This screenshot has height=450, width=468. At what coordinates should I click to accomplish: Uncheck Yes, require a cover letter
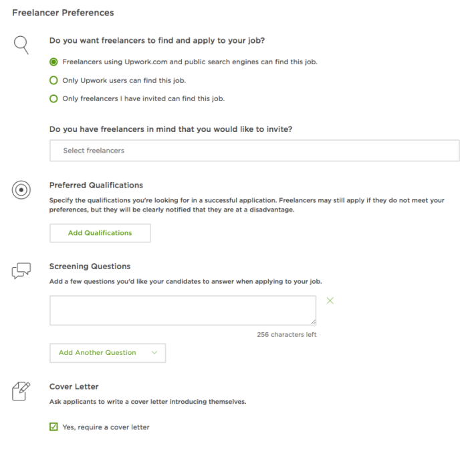[x=53, y=427]
